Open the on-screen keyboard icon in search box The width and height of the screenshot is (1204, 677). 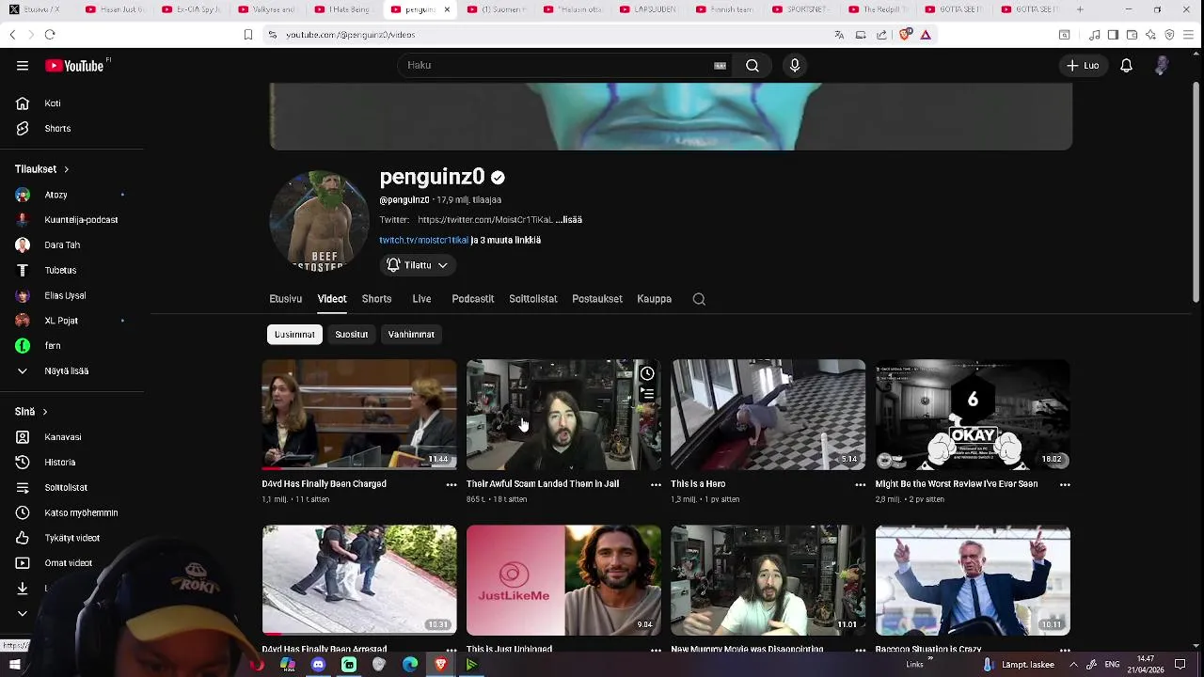[x=720, y=66]
